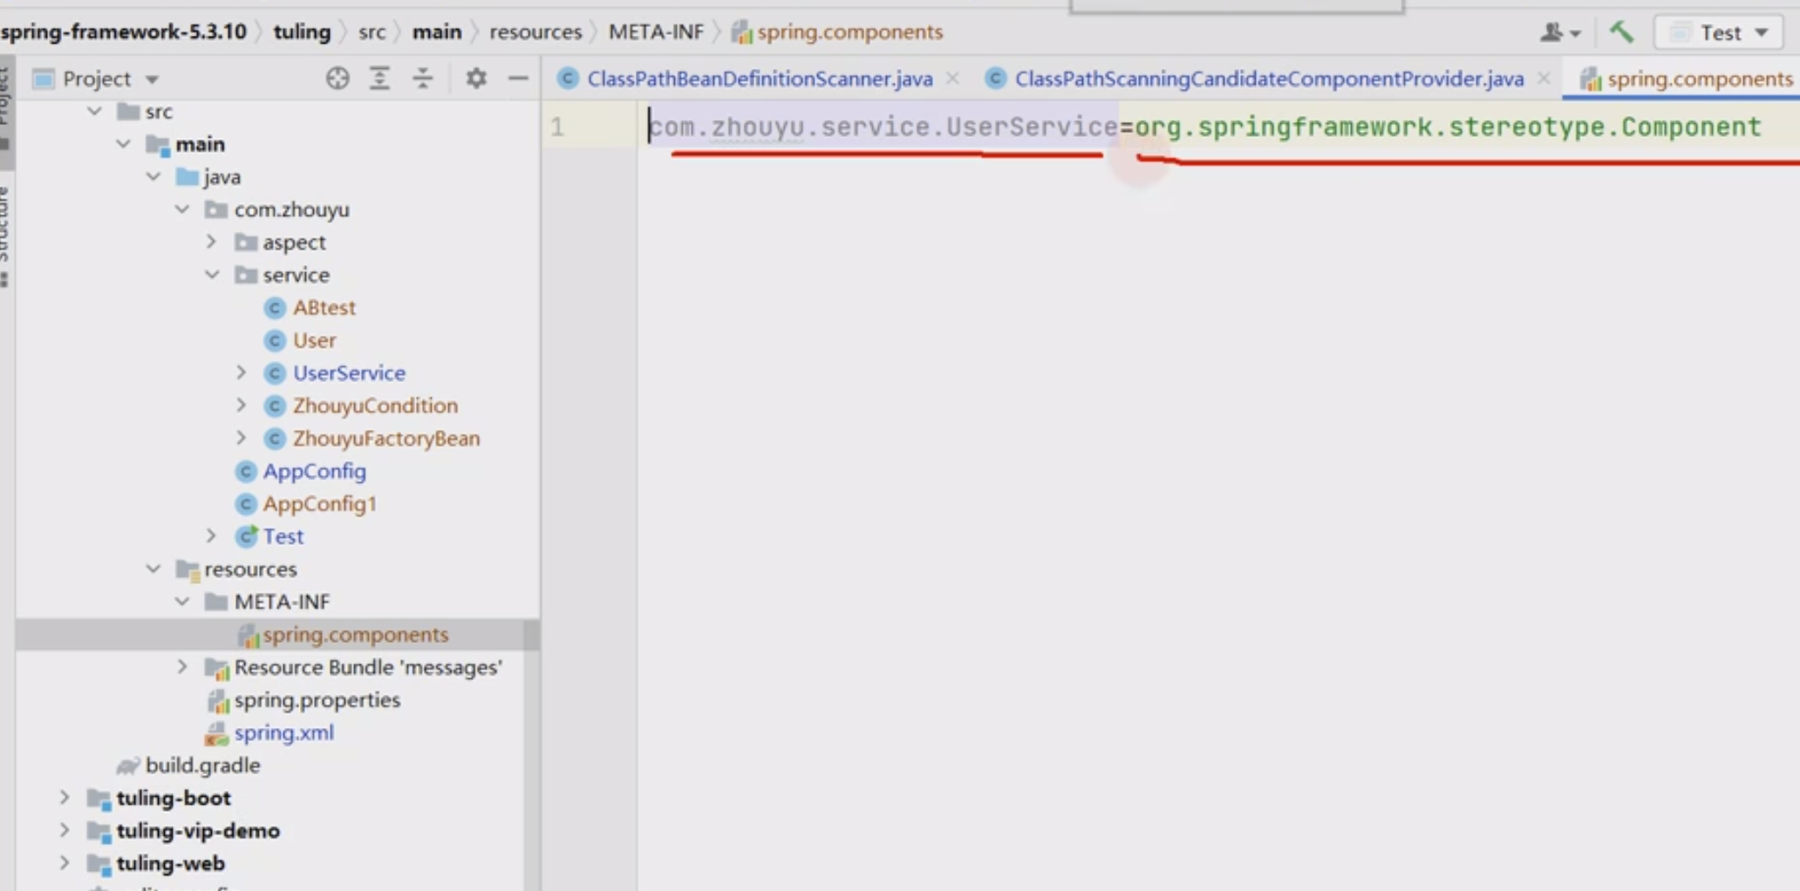Expand the aspect package
Viewport: 1800px width, 891px height.
point(211,241)
